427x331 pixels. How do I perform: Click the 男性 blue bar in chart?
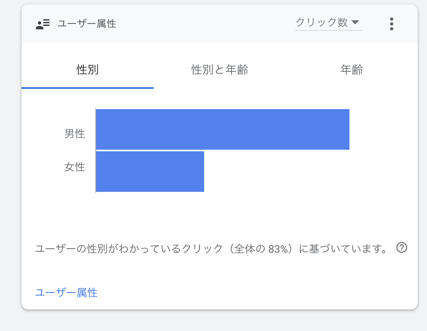click(x=222, y=129)
